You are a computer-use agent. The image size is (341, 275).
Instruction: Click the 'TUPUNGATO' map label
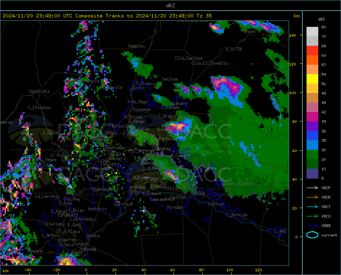click(68, 215)
